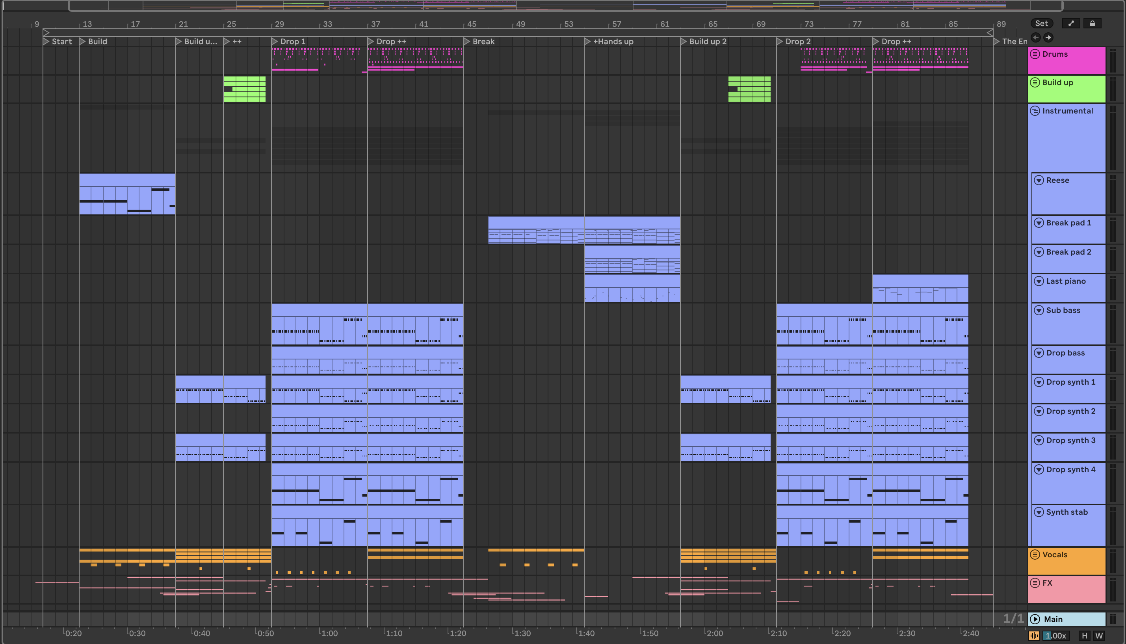Click the 1.00x zoom value field
Viewport: 1126px width, 644px height.
1056,636
